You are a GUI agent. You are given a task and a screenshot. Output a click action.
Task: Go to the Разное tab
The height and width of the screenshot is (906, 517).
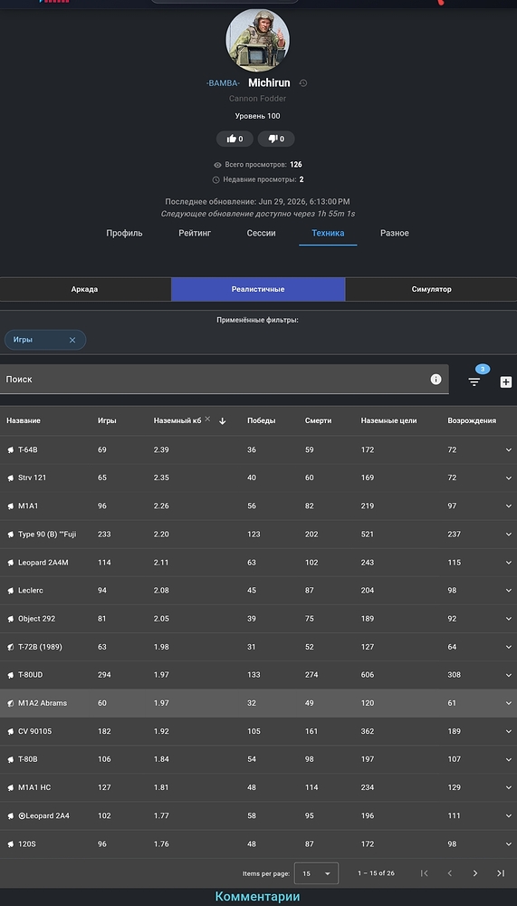pos(395,233)
